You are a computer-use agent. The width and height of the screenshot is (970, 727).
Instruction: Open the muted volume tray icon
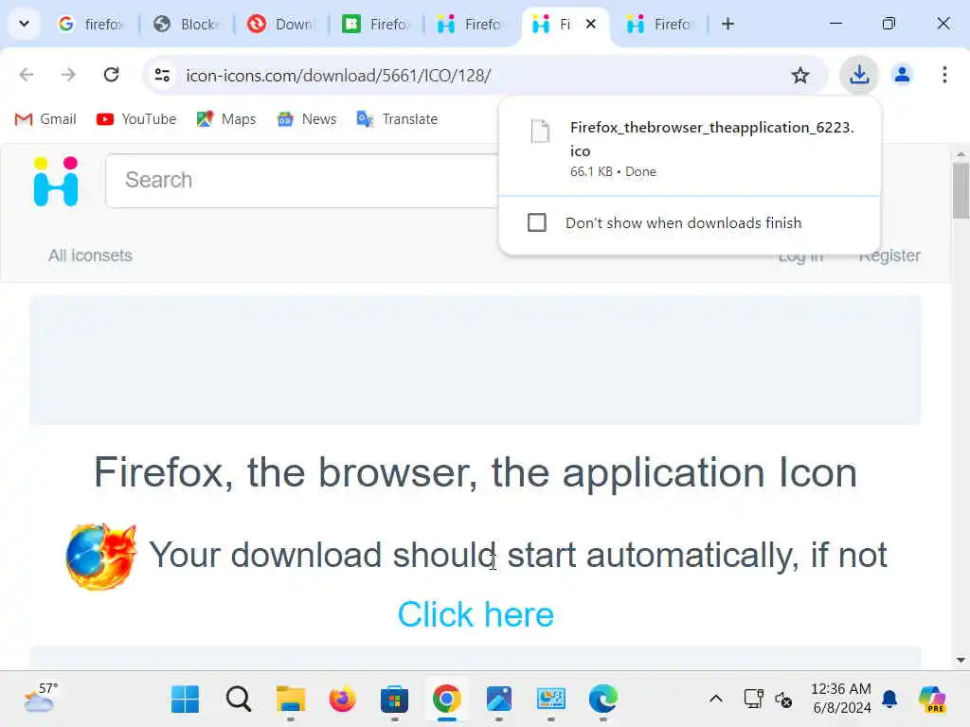coord(783,700)
